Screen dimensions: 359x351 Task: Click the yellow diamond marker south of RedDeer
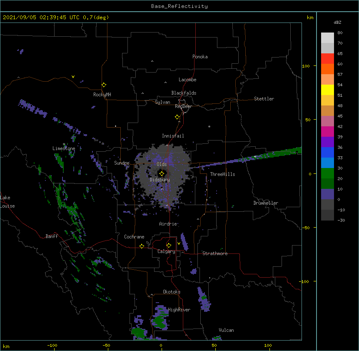pyautogui.click(x=177, y=117)
